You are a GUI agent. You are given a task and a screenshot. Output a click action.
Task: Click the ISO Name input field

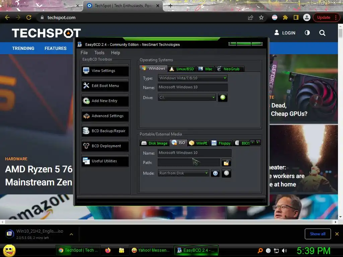point(194,153)
